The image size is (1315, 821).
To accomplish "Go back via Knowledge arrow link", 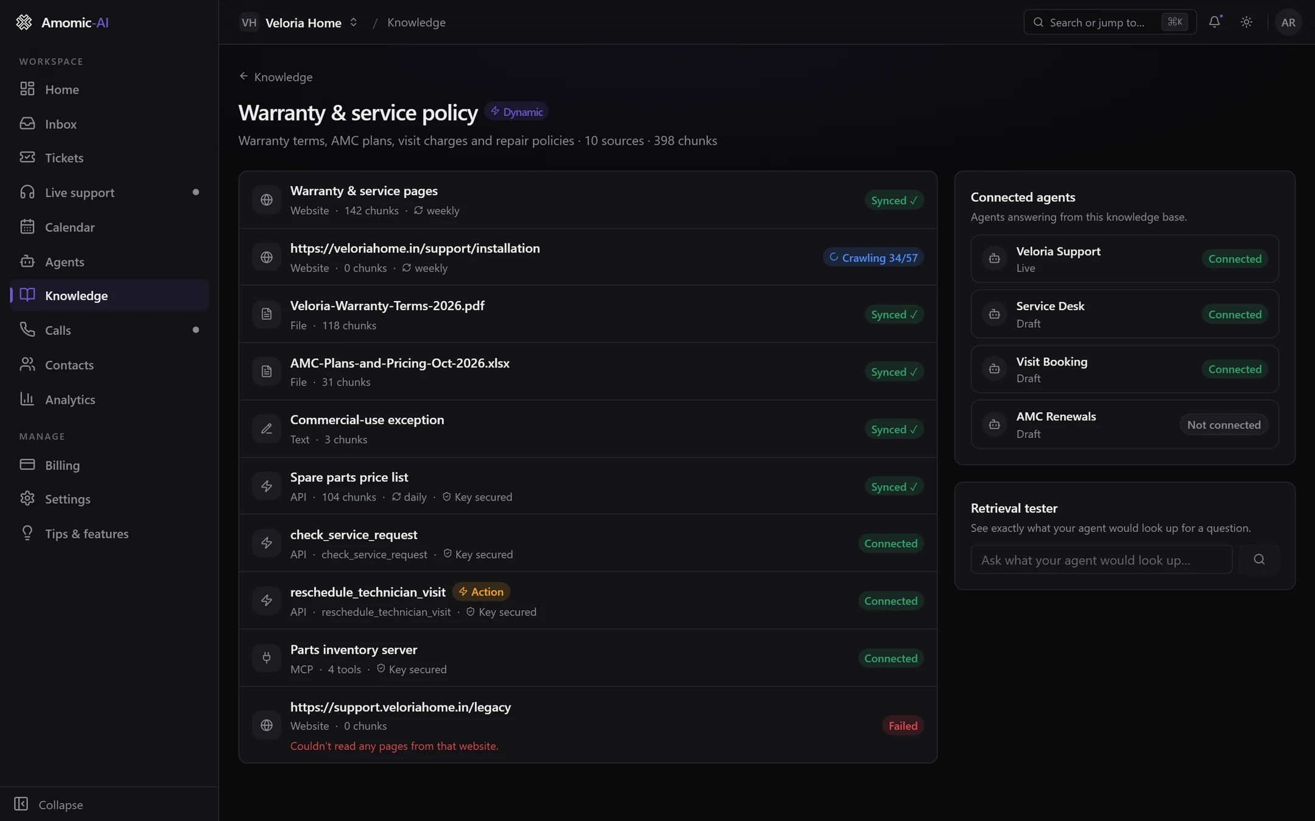I will [276, 77].
